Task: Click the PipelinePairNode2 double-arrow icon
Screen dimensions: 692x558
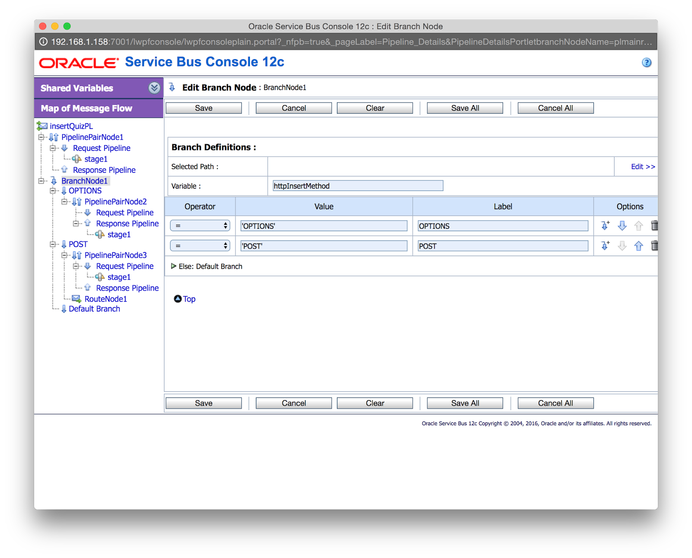Action: pyautogui.click(x=77, y=201)
